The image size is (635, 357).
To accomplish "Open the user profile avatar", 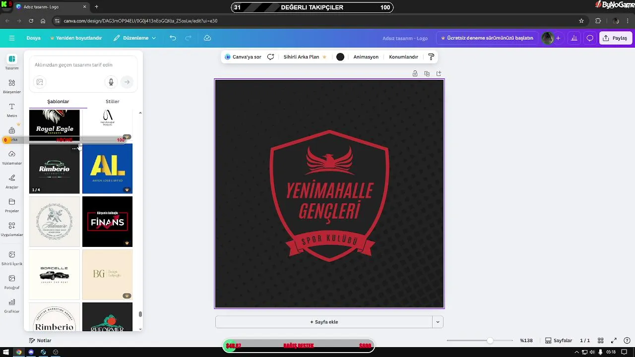I will (548, 38).
